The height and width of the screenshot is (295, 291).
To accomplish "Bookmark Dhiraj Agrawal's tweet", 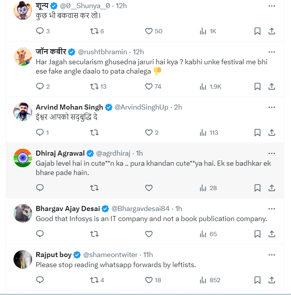I will tap(257, 188).
